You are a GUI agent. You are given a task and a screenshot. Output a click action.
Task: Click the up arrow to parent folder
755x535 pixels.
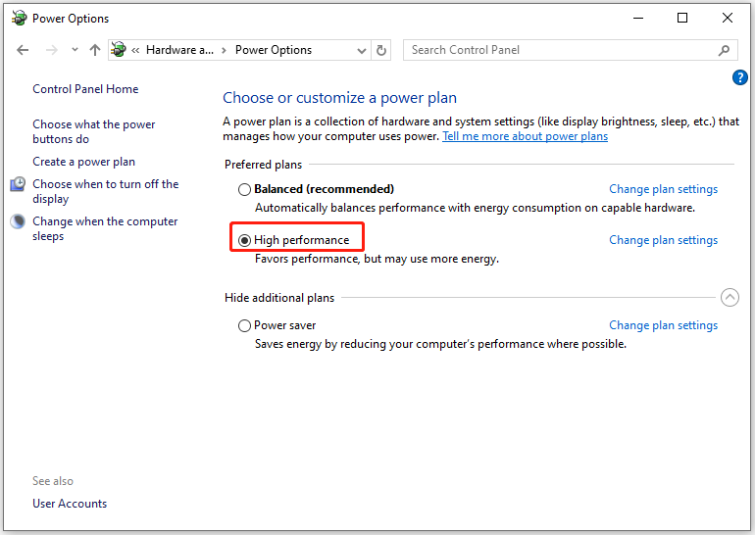(95, 50)
